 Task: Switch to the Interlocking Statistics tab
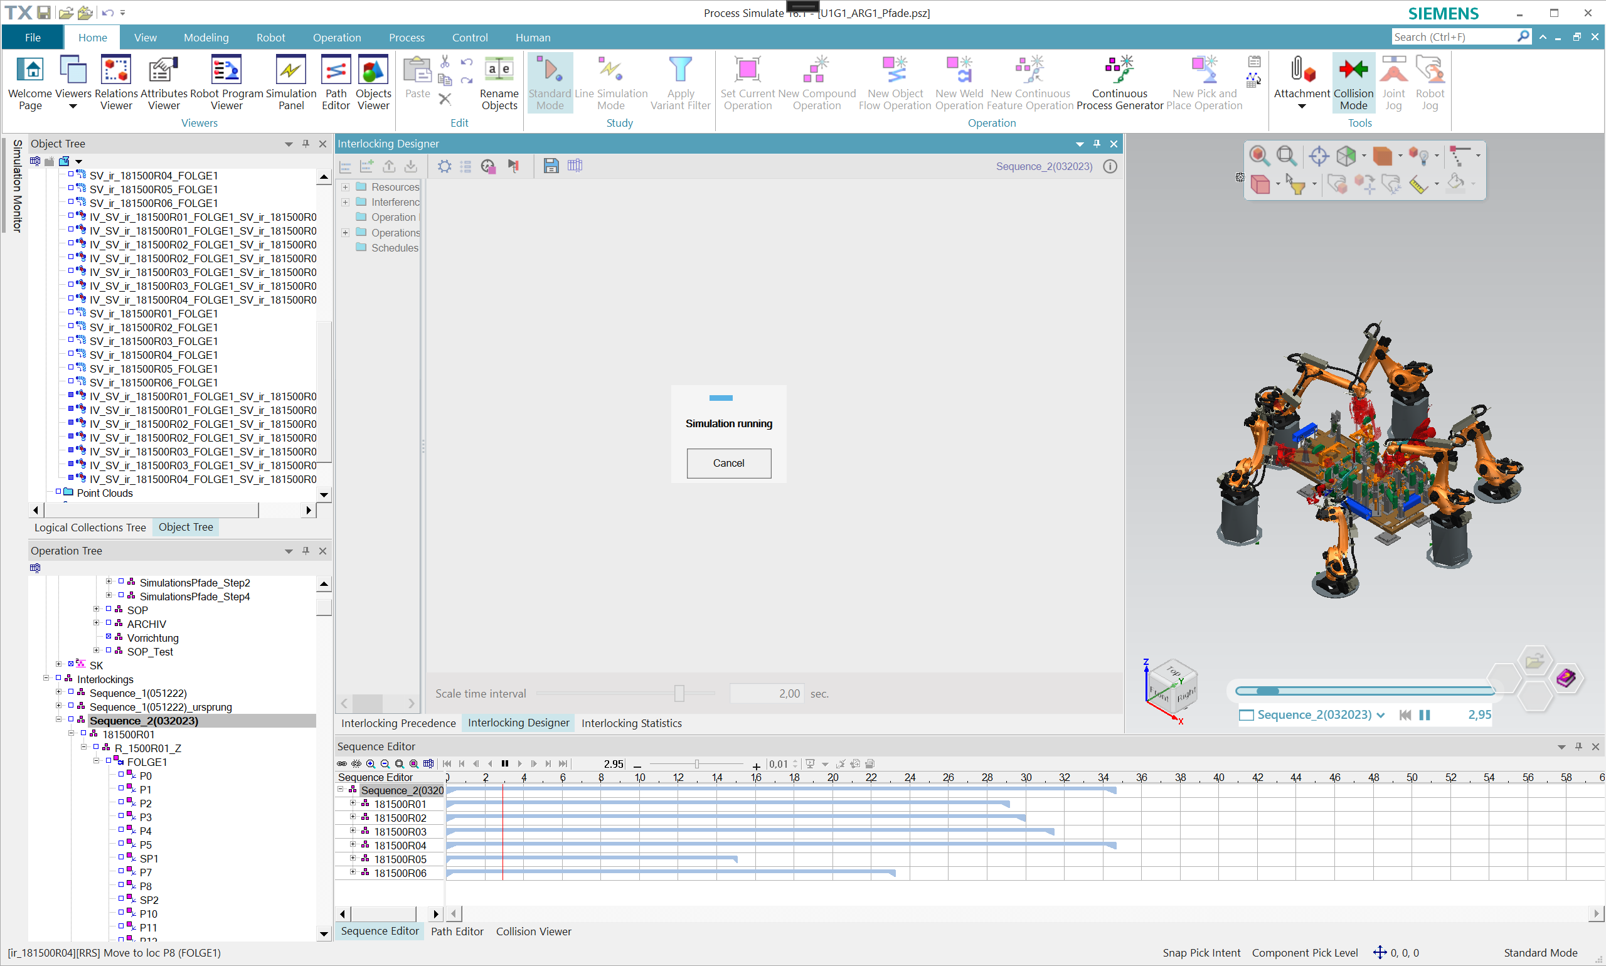(x=632, y=723)
